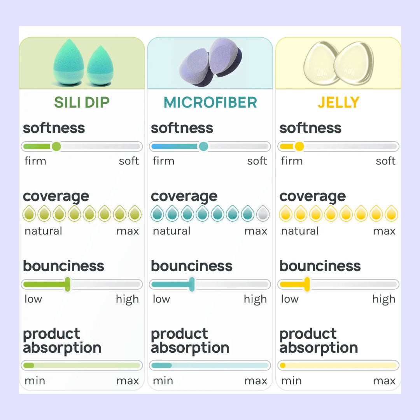The image size is (420, 420).
Task: Click the last yellow Jelly coverage drop
Action: [x=391, y=213]
